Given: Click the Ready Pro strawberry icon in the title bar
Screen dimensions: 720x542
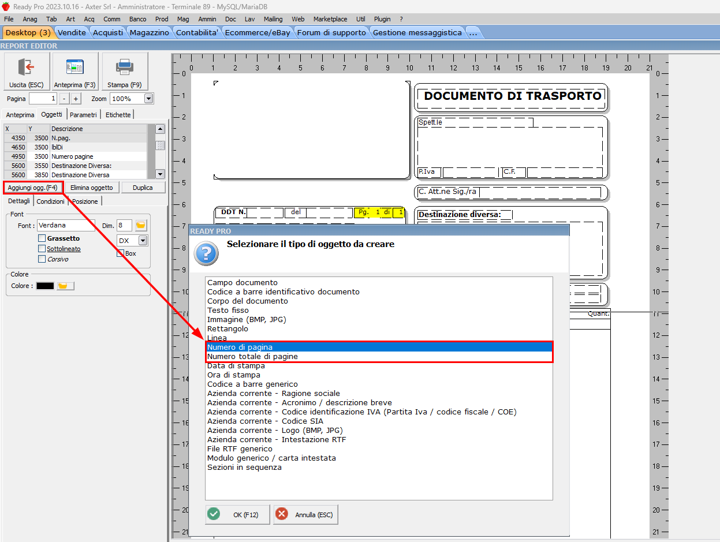Looking at the screenshot, I should tap(6, 6).
